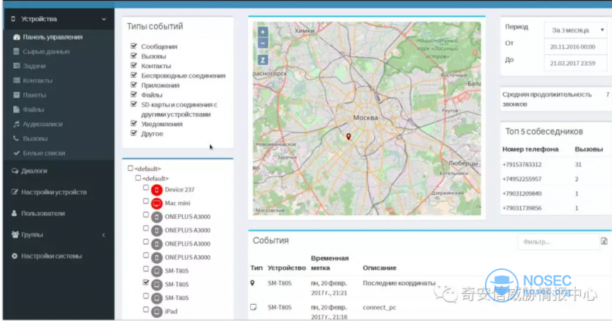Screen dimensions: 612x321
Task: Collapse the Устройства sidebar section chevron
Action: pos(104,19)
